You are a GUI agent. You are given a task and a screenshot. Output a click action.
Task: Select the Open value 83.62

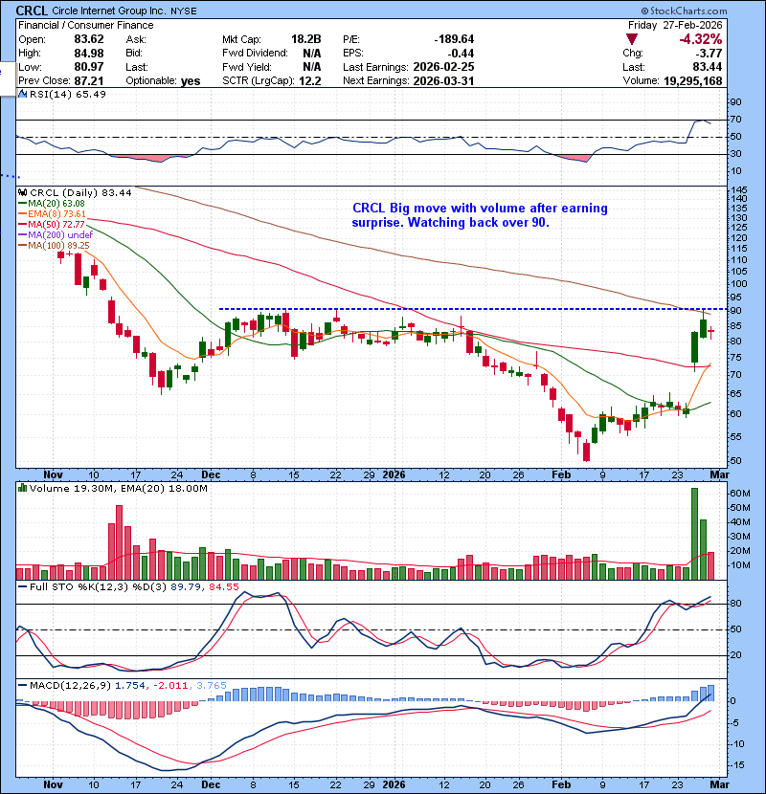89,39
